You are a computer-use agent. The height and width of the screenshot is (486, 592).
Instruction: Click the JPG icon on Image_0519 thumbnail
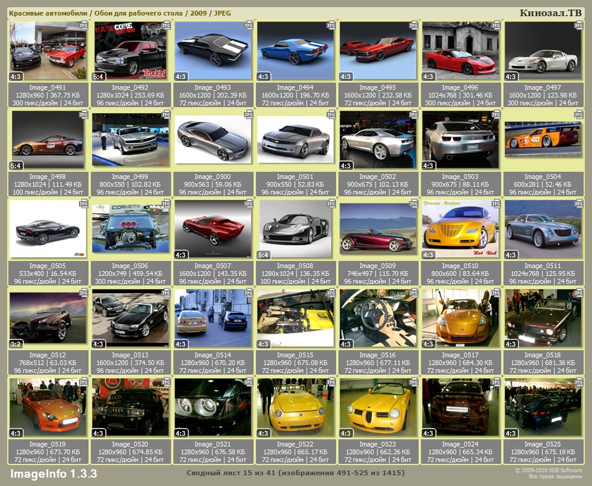tap(83, 382)
